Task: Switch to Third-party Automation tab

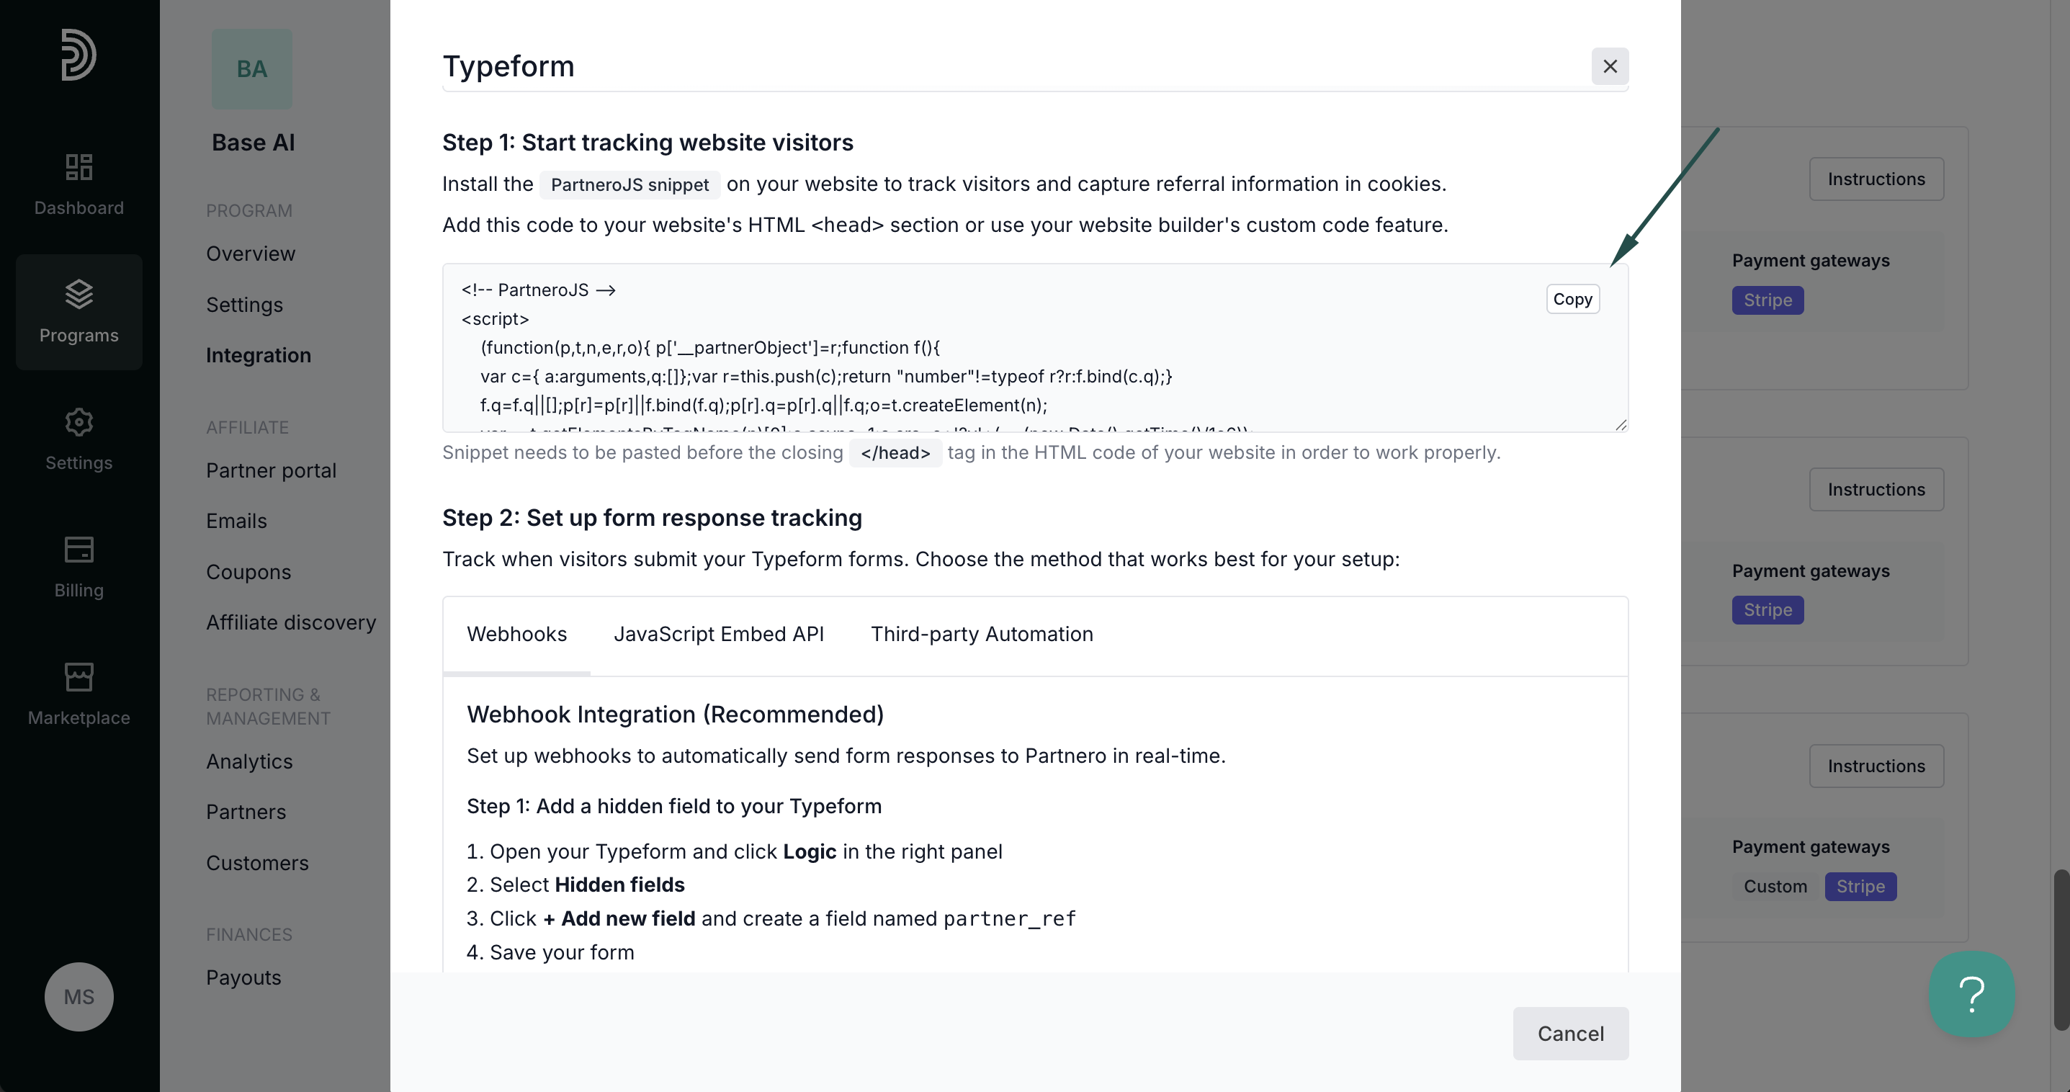Action: [982, 634]
